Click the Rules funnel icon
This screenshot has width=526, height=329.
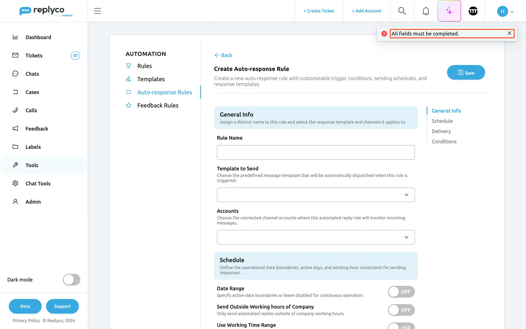[x=129, y=66]
